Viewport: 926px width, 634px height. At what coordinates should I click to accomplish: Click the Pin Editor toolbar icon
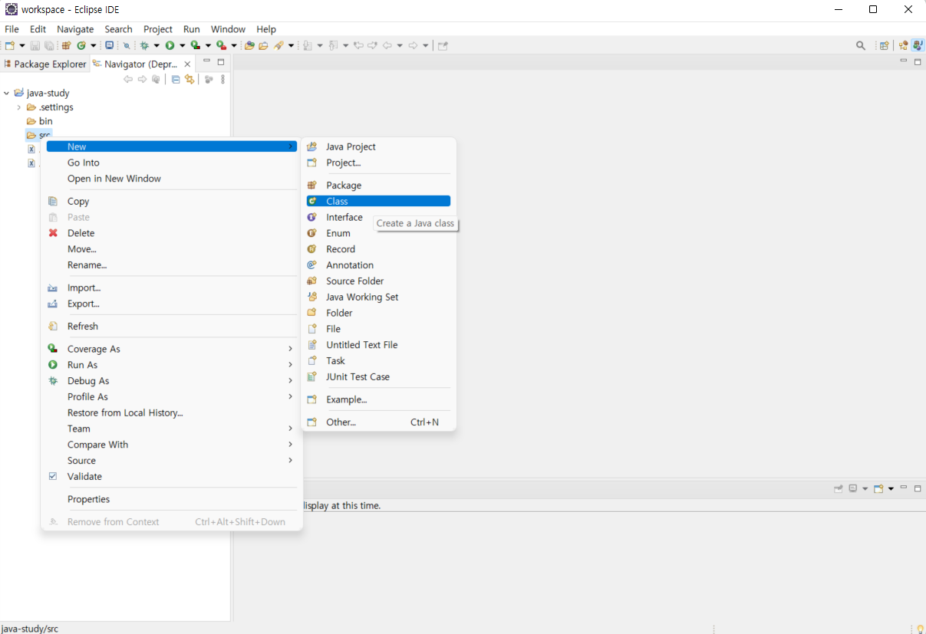[443, 46]
